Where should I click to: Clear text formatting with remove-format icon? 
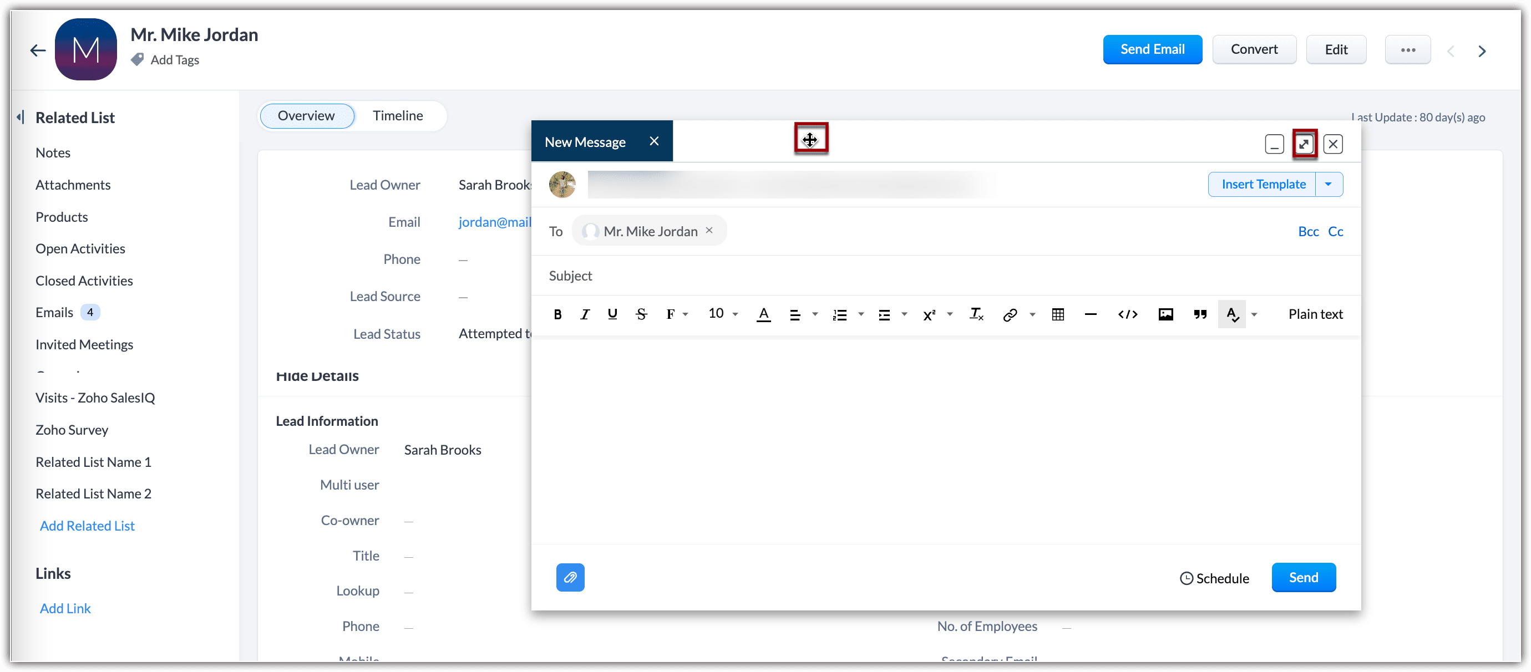pos(976,314)
